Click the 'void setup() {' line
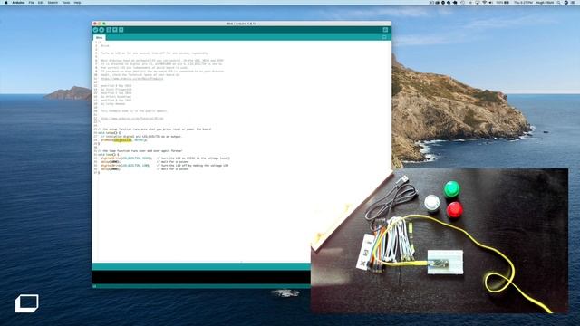 point(109,133)
